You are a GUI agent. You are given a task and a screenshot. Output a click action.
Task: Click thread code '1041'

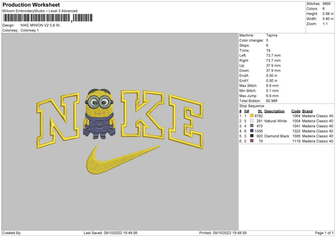(x=296, y=126)
